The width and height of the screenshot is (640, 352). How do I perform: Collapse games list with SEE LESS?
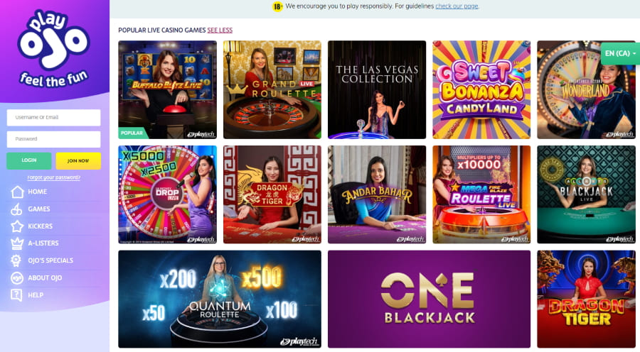220,30
